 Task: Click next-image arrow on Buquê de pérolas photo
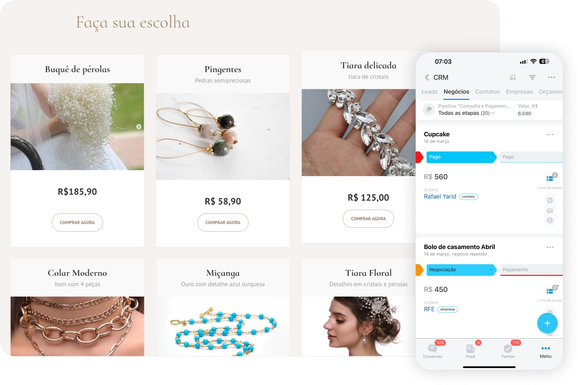click(139, 127)
